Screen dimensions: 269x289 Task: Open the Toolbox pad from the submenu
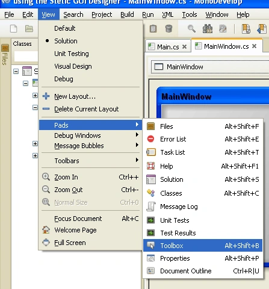coord(203,246)
